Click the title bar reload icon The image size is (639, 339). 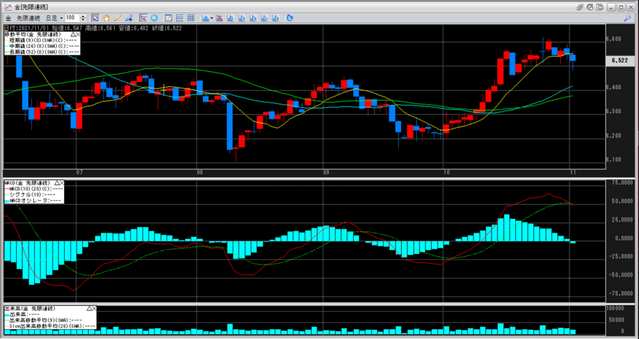point(590,7)
